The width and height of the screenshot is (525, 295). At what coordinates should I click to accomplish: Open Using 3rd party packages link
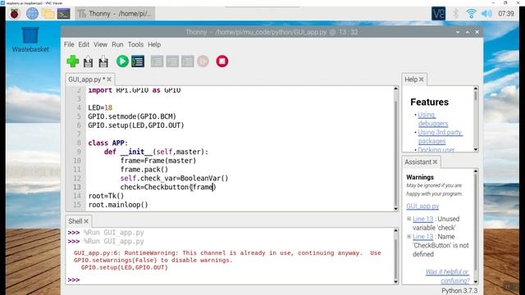point(440,137)
